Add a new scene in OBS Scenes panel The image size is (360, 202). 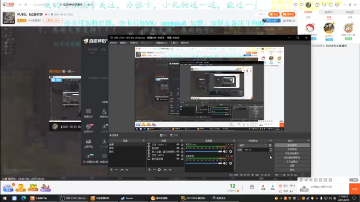click(x=111, y=170)
